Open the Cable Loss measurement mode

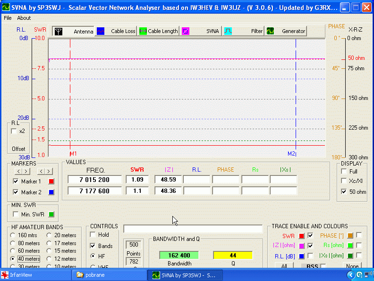pos(116,31)
